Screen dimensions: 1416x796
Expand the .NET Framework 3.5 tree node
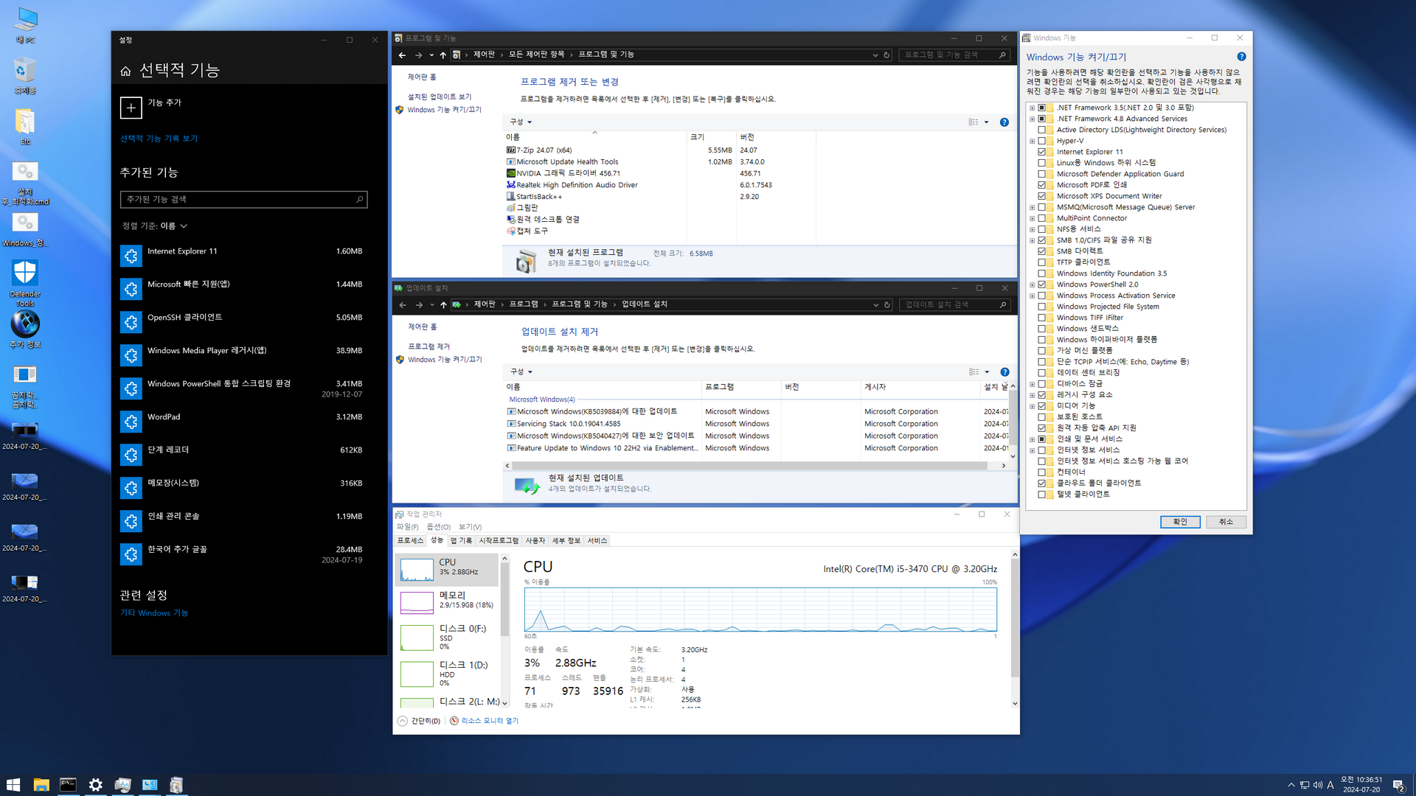[x=1032, y=108]
